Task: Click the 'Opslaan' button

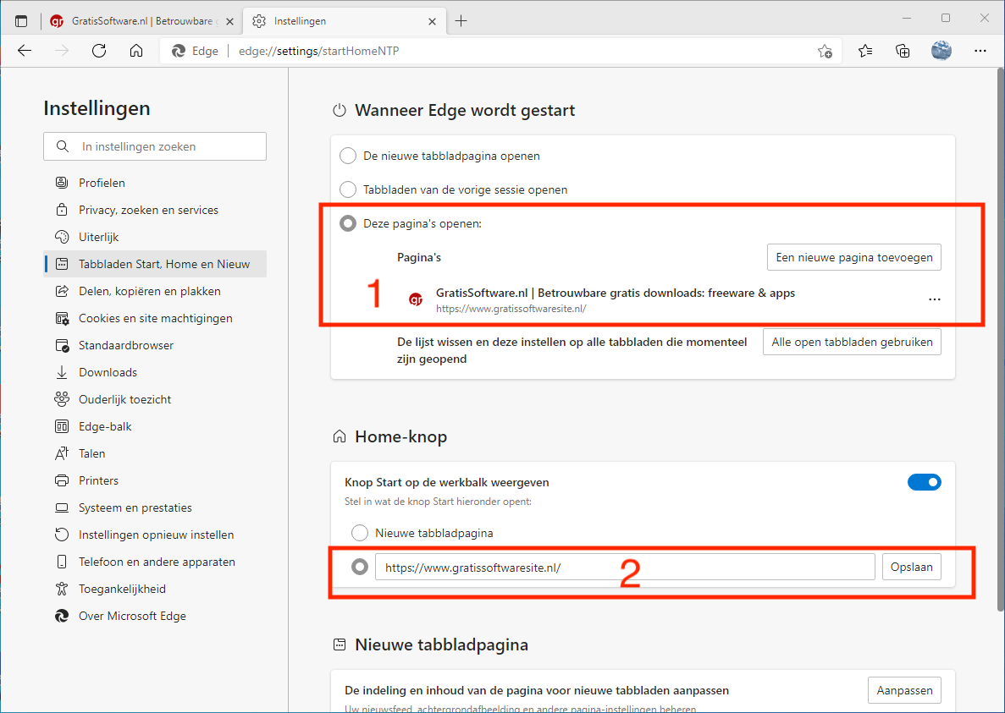Action: 911,567
